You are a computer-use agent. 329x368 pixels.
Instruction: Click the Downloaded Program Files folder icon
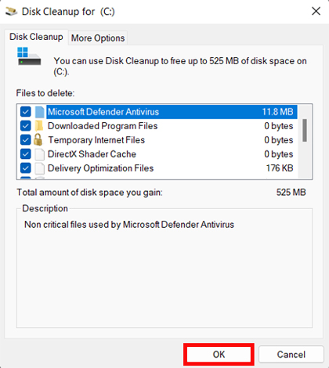coord(39,126)
